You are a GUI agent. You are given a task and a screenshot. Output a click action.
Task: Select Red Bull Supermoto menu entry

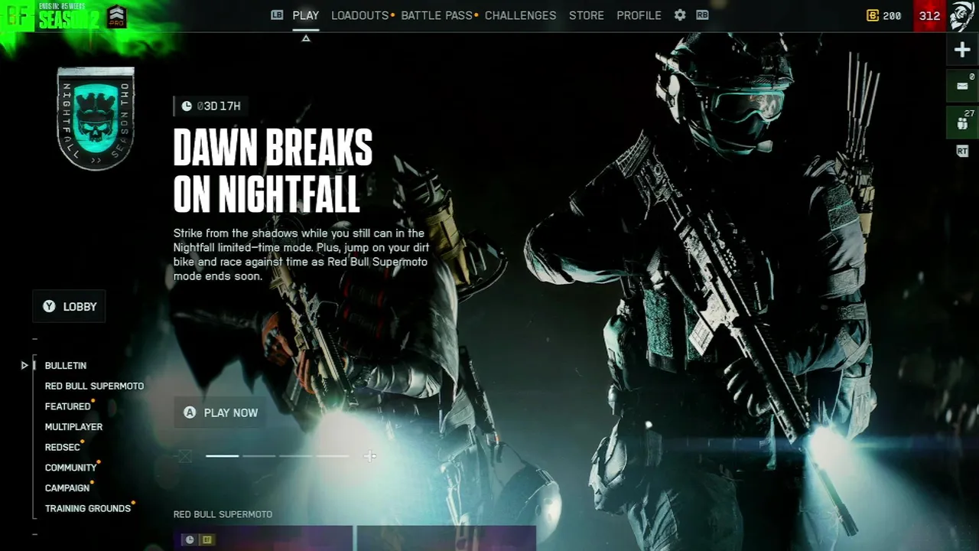pyautogui.click(x=94, y=386)
